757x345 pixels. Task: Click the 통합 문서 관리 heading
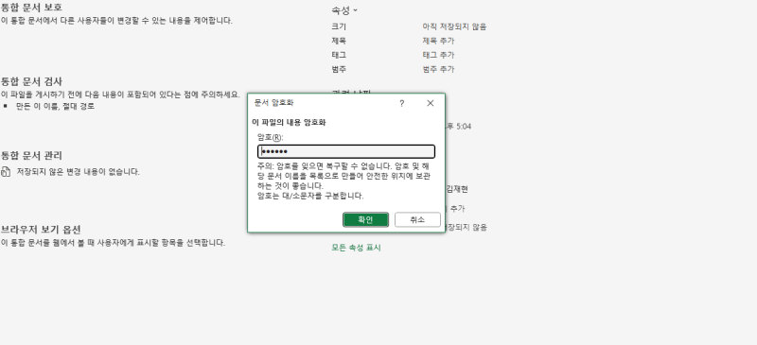31,155
